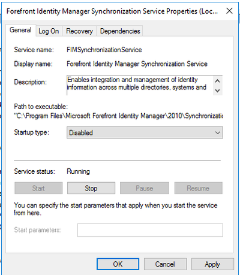This screenshot has height=275, width=240.
Task: Open the Dependencies tab
Action: [x=120, y=31]
